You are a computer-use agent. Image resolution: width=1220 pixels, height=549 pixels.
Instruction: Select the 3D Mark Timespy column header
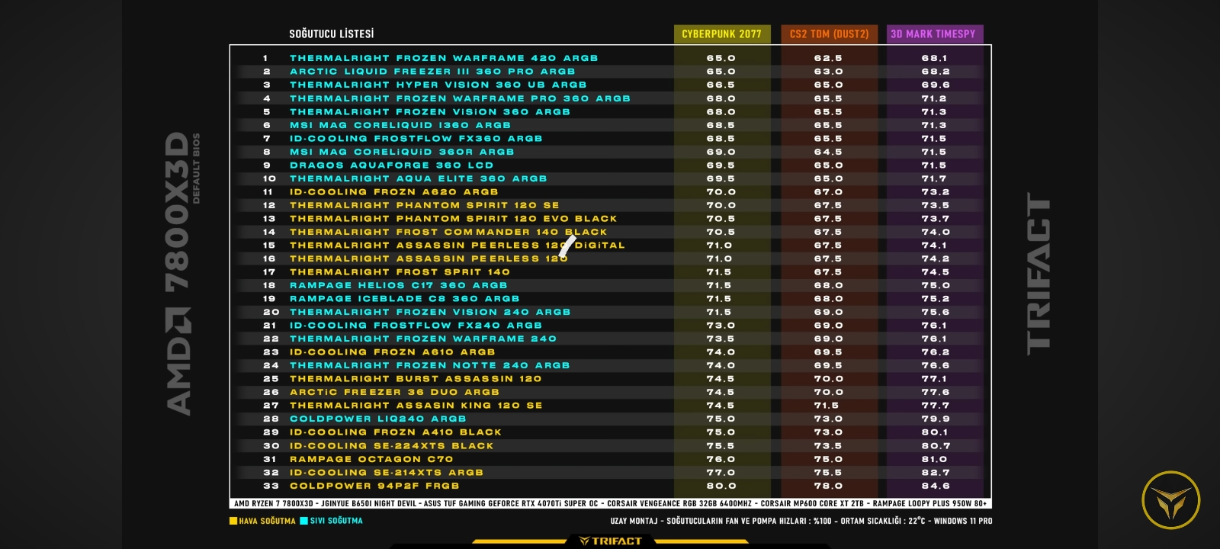(x=934, y=34)
